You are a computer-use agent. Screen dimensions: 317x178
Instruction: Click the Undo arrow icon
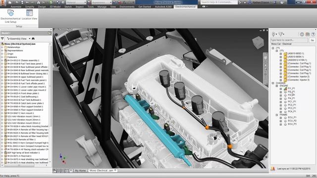click(x=27, y=2)
